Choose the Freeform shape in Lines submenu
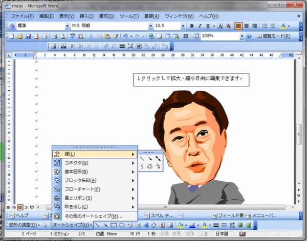This screenshot has width=307, height=241. [150, 166]
